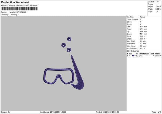Click the 'Last Saved' timestamp
Image resolution: width=162 pixels, height=114 pixels.
(x=53, y=112)
